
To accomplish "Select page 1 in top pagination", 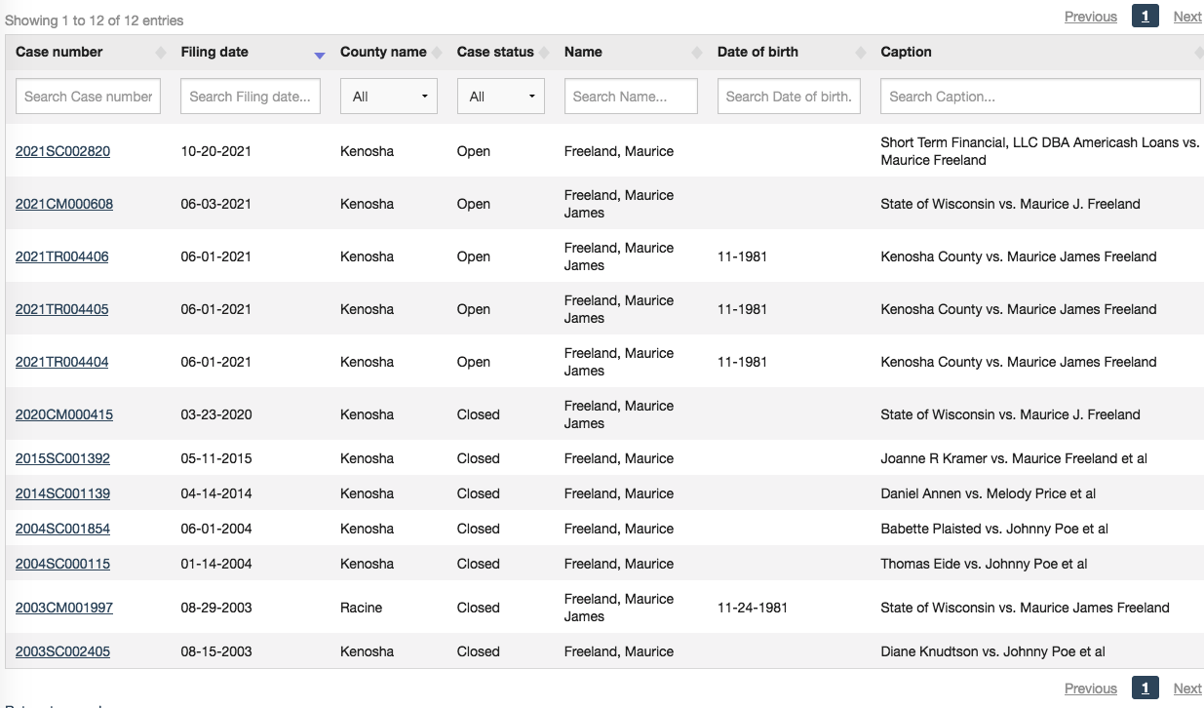I will click(x=1146, y=16).
